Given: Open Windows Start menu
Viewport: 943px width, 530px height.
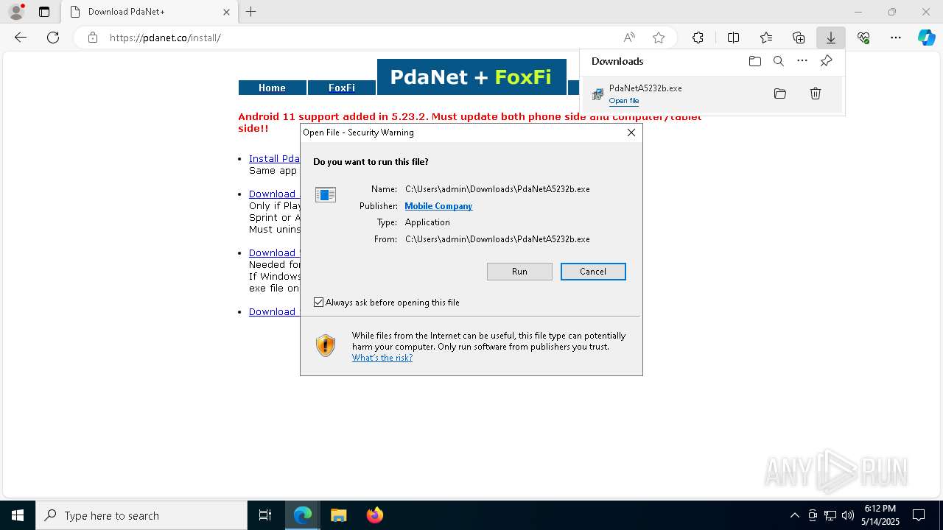Looking at the screenshot, I should pyautogui.click(x=18, y=515).
